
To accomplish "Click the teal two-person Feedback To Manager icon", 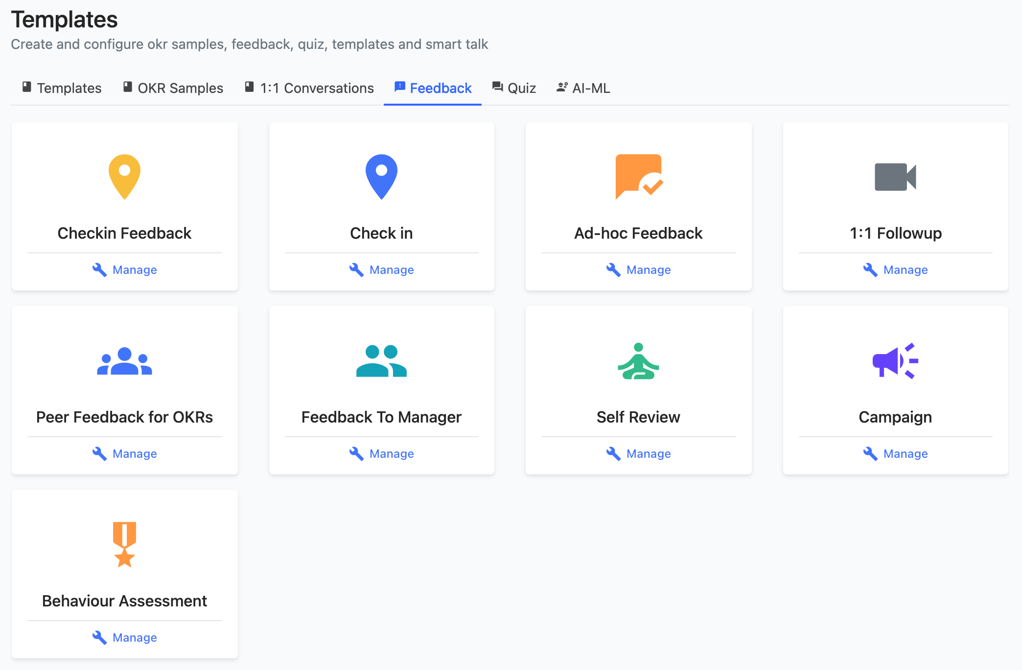I will coord(381,361).
